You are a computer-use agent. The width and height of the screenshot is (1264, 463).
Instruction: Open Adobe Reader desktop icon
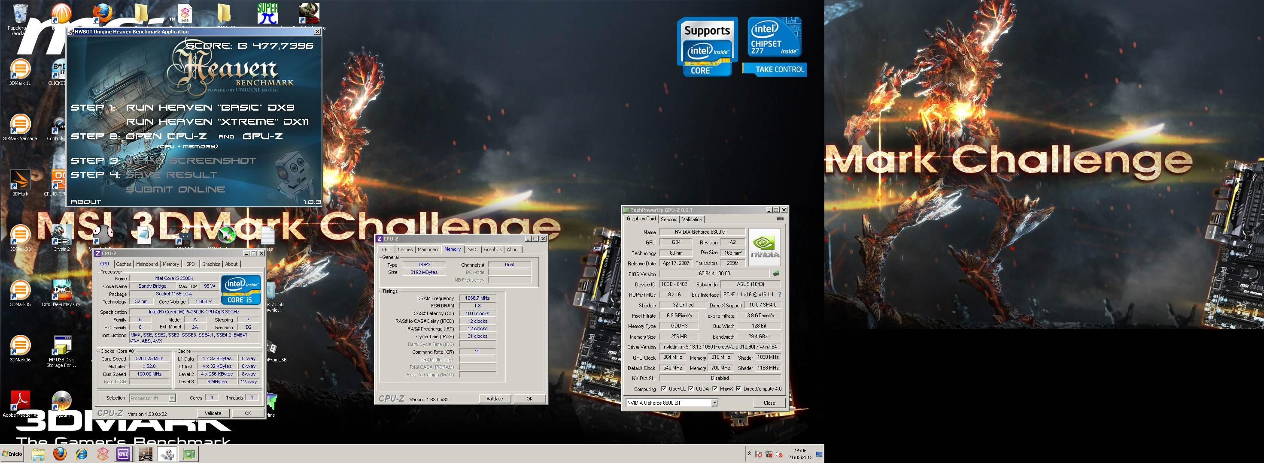20,404
